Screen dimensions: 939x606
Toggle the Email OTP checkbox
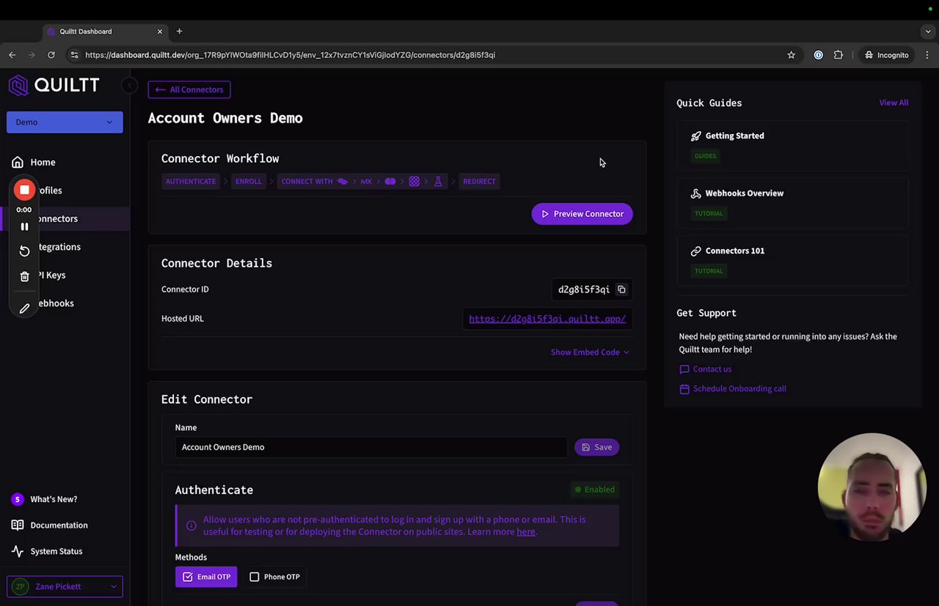pos(188,577)
